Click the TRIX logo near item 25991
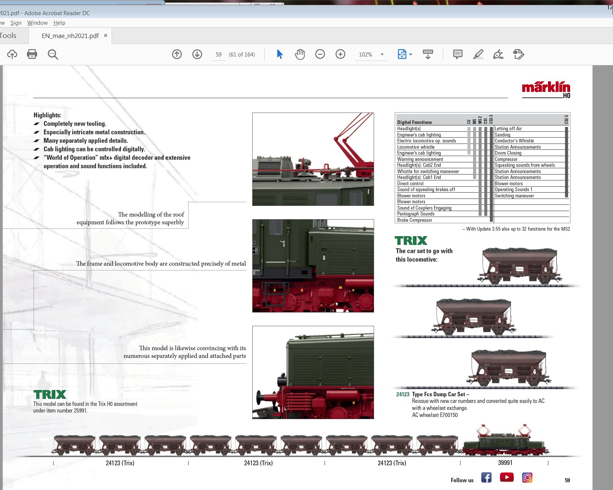613x490 pixels. [x=50, y=394]
